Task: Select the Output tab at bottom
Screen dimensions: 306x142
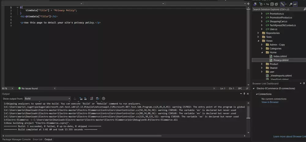Action: 48,140
